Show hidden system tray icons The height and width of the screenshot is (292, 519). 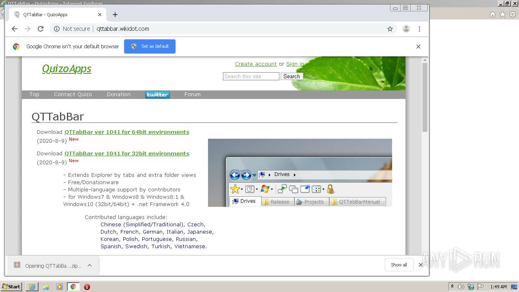point(452,286)
